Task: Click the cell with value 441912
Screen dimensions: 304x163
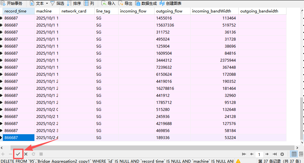Action: tap(172, 95)
